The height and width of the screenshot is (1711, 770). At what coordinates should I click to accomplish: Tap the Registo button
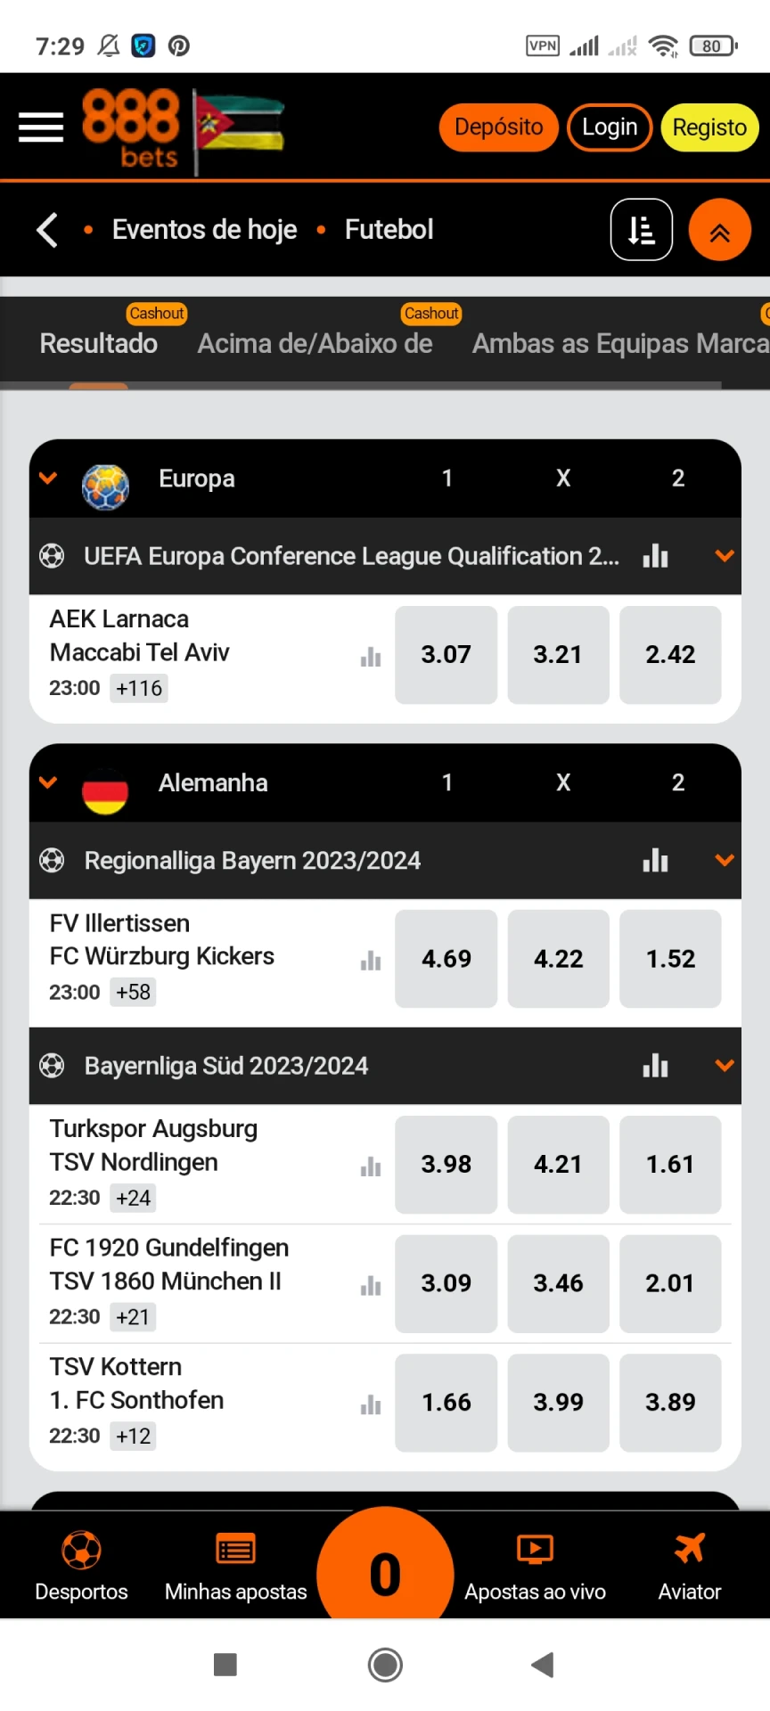pos(709,127)
